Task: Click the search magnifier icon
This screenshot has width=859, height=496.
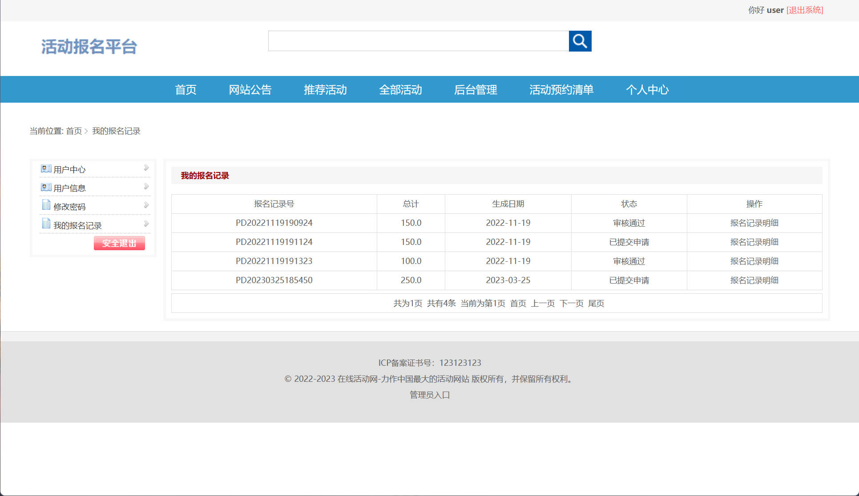Action: click(580, 41)
